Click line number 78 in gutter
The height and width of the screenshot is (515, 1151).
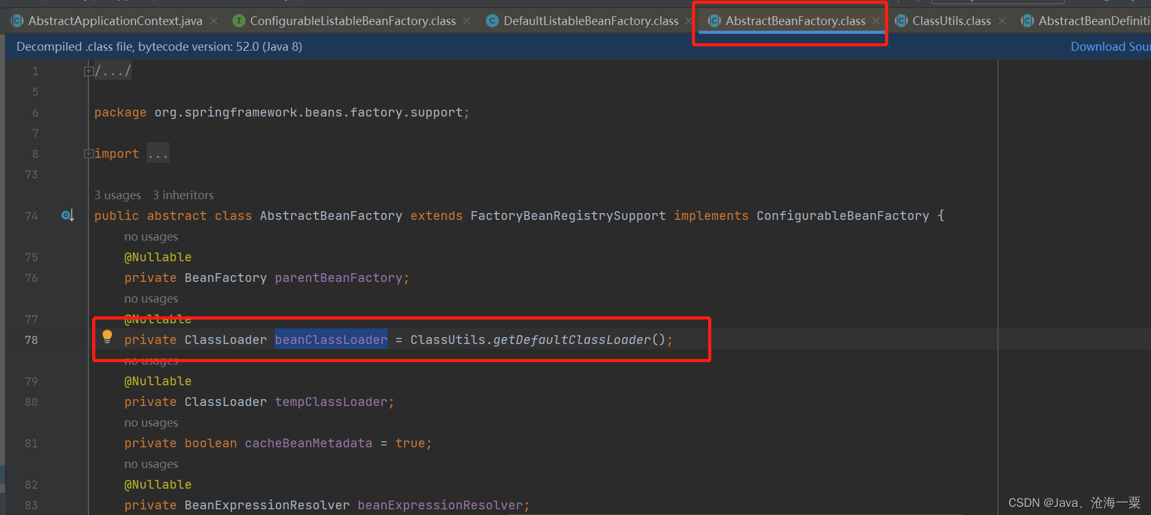click(31, 340)
